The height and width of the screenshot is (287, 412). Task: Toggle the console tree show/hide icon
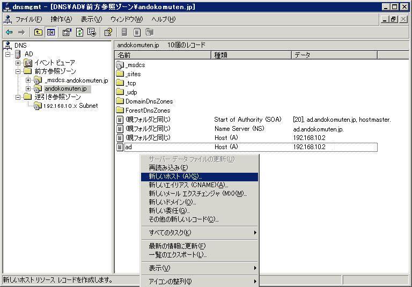point(51,32)
